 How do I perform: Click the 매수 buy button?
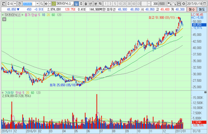[190, 10]
